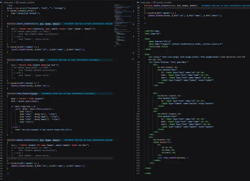Click the div with font-size:large style
Image resolution: width=250 pixels, height=181 pixels.
[x=197, y=58]
